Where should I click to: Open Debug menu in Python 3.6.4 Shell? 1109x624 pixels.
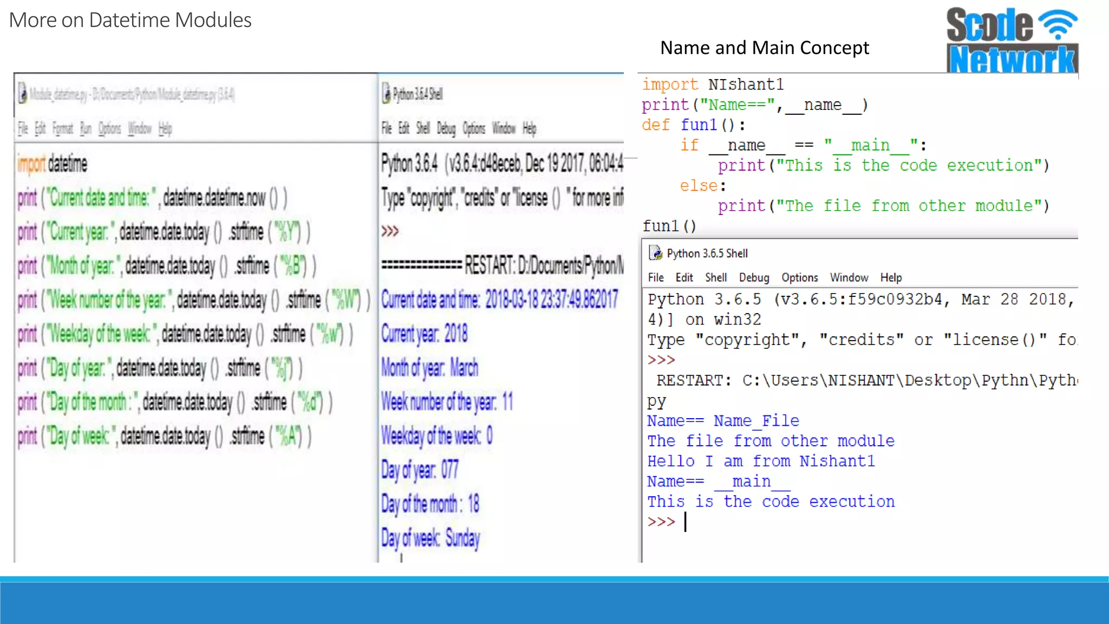pyautogui.click(x=446, y=128)
